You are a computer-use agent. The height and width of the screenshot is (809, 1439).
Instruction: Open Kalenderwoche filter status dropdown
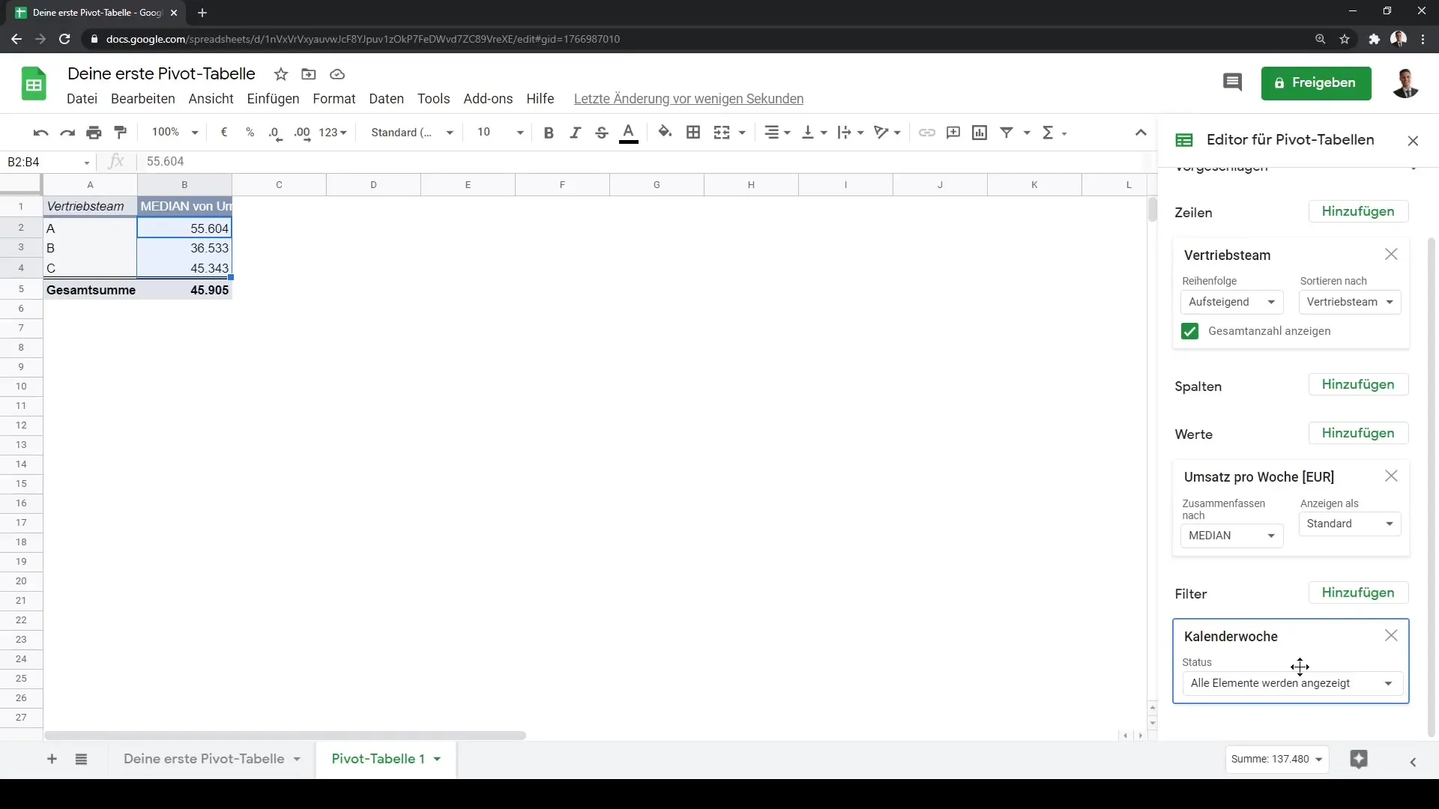pos(1292,683)
